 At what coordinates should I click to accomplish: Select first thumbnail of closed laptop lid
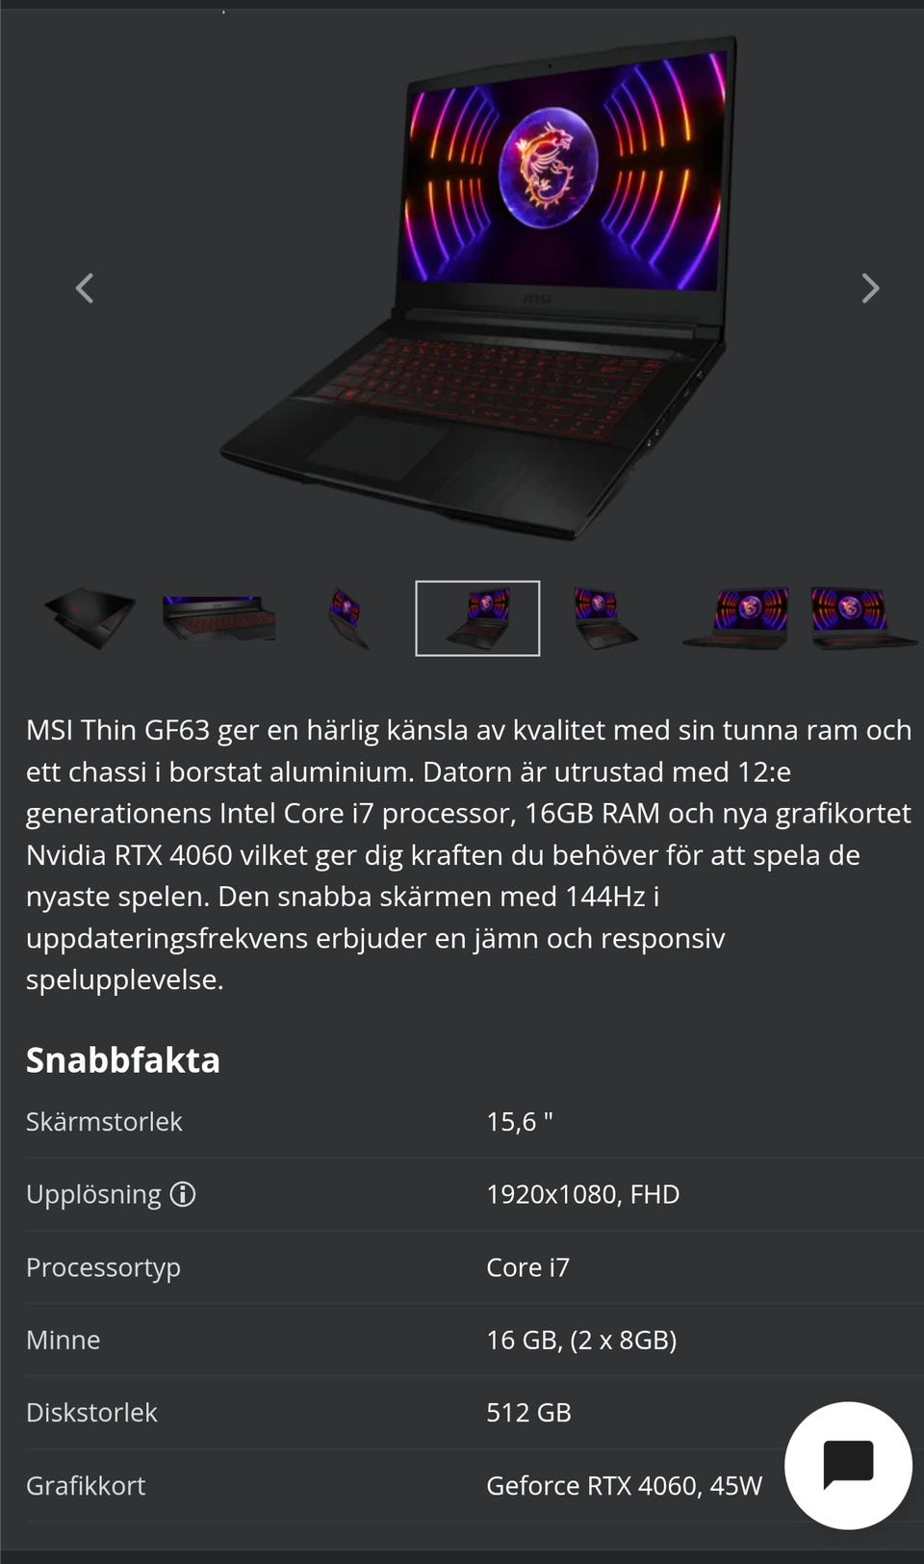click(90, 618)
